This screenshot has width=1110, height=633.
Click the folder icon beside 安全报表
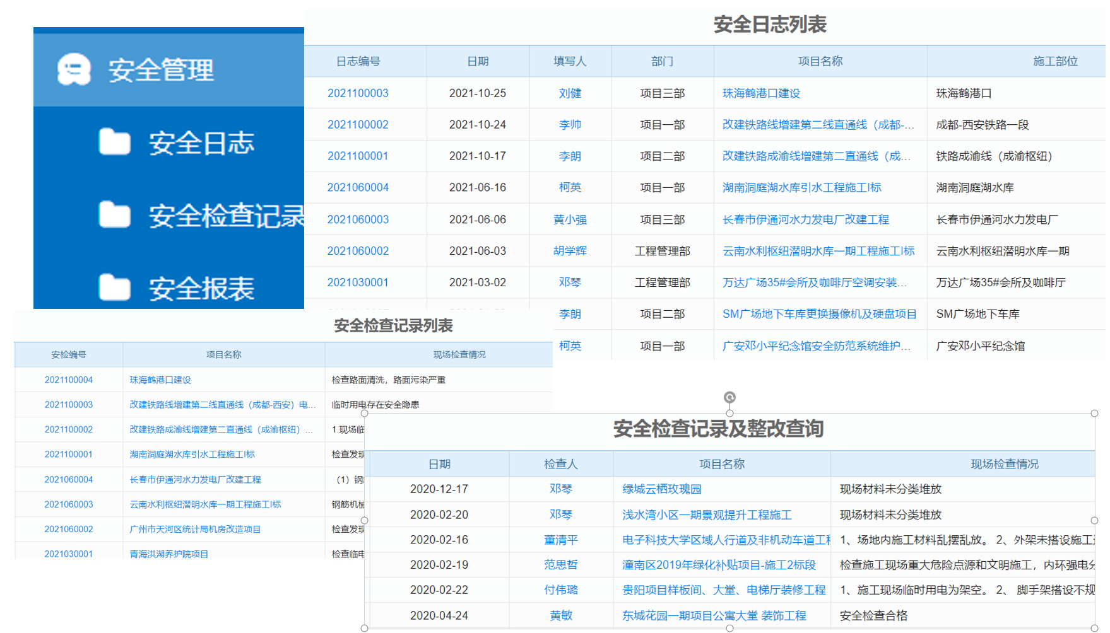pos(114,287)
